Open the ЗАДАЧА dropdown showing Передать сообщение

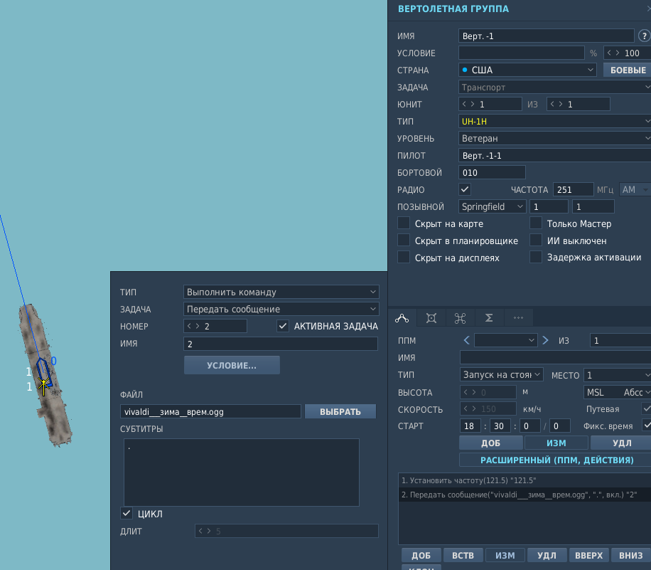(x=281, y=309)
